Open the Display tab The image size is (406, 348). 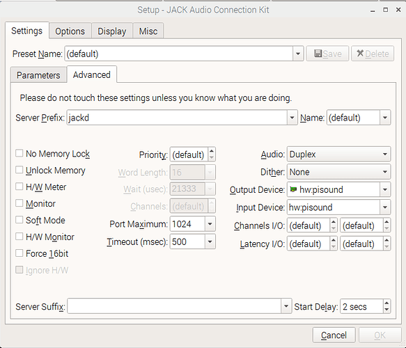point(112,31)
